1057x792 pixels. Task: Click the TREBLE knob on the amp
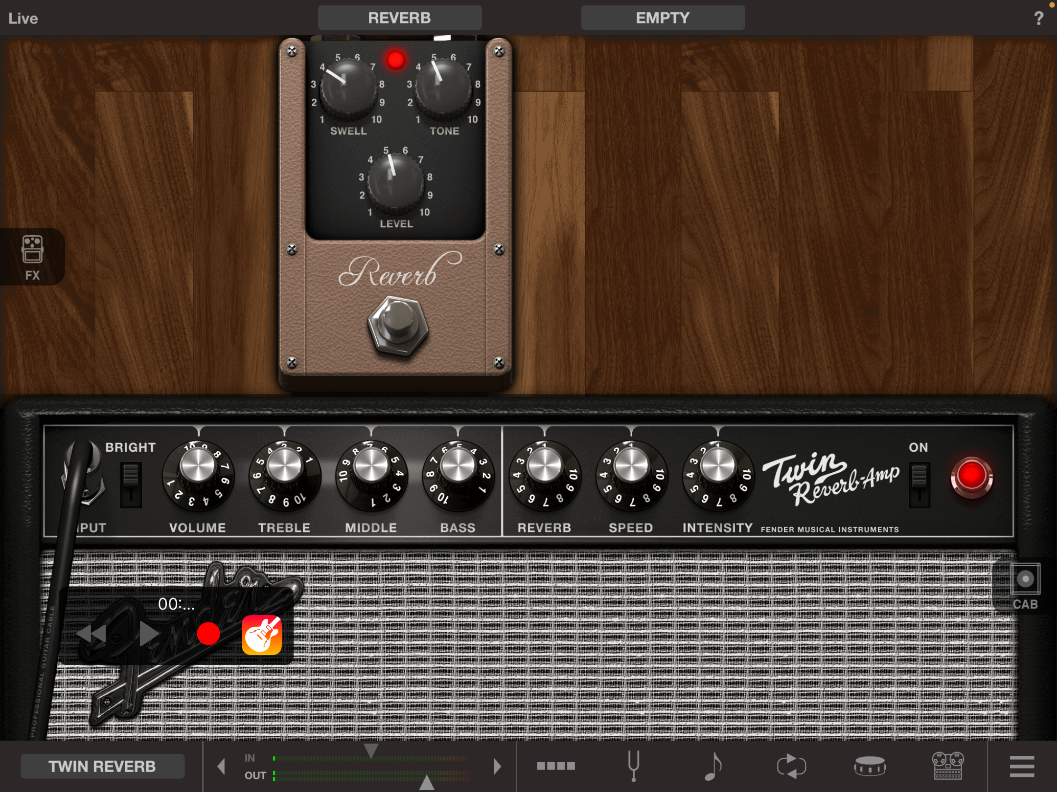(284, 476)
